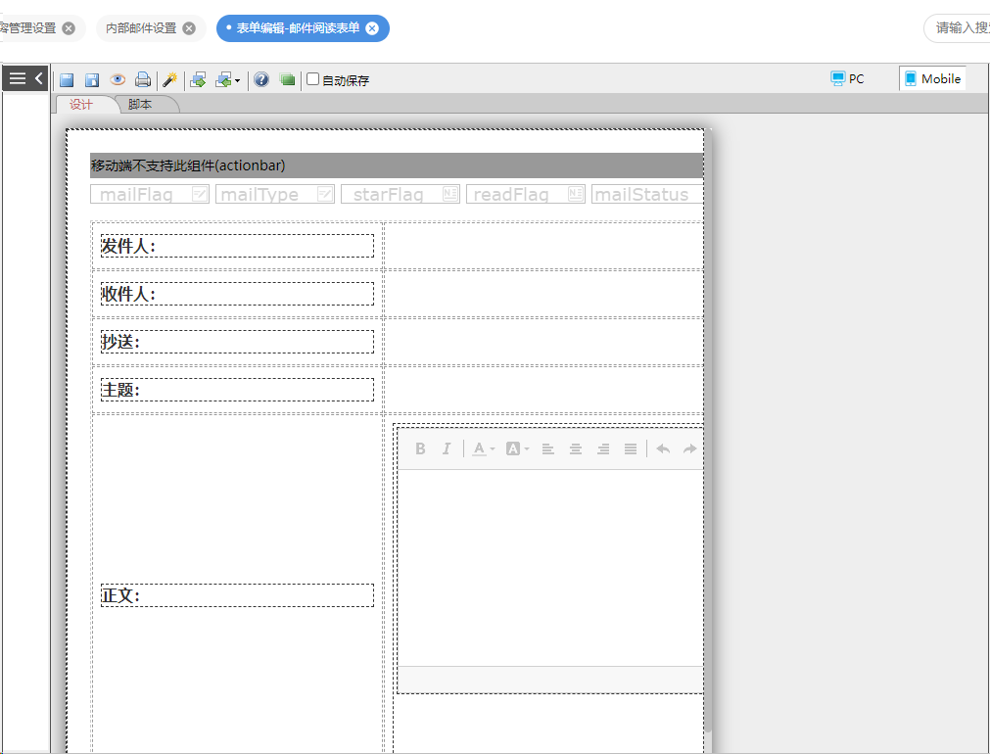
Task: Toggle the hamburger sidebar menu
Action: coord(18,78)
